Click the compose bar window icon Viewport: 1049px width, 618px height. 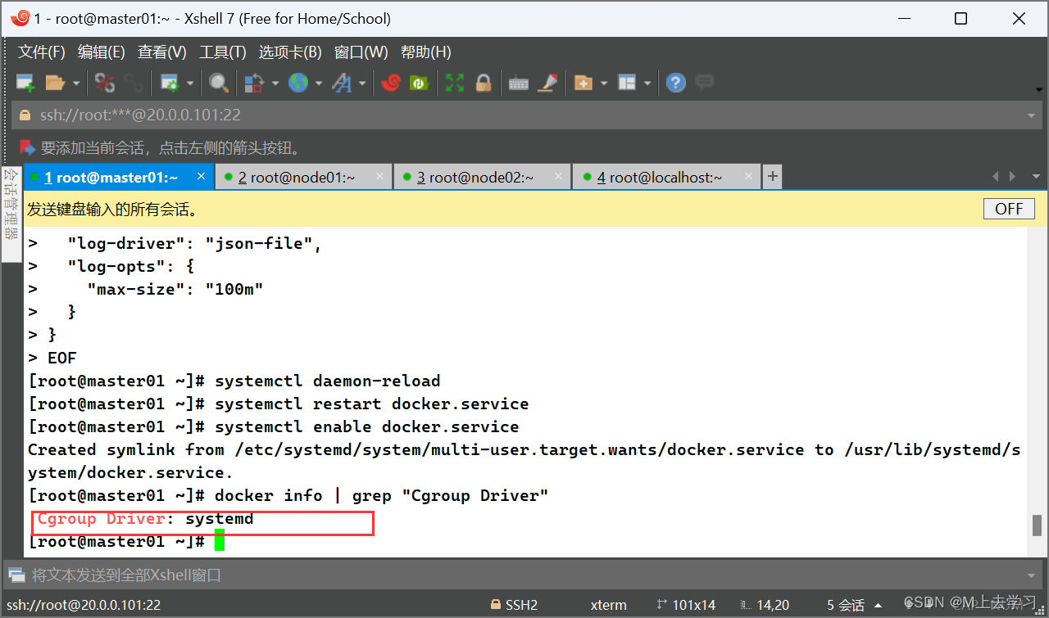pyautogui.click(x=16, y=575)
